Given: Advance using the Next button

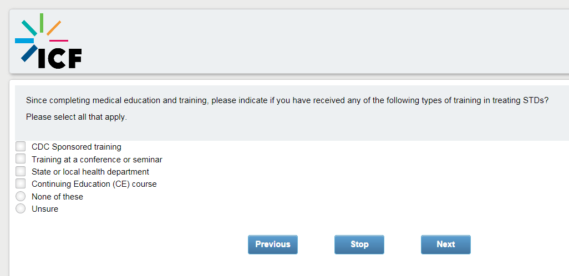Looking at the screenshot, I should [445, 244].
